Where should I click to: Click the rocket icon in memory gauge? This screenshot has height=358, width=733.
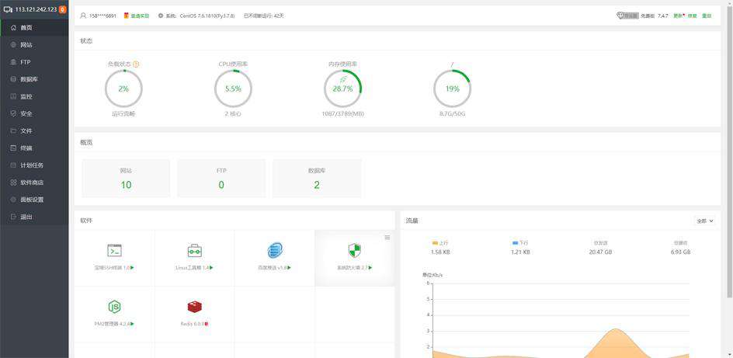click(x=342, y=79)
